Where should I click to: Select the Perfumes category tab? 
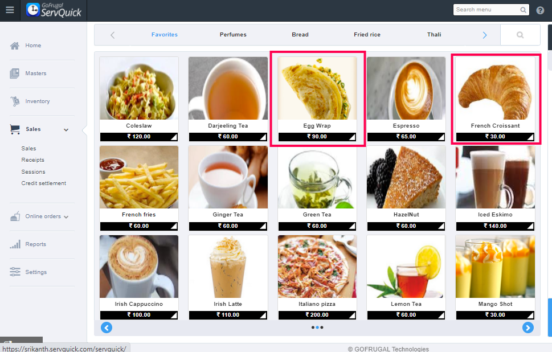pyautogui.click(x=232, y=35)
